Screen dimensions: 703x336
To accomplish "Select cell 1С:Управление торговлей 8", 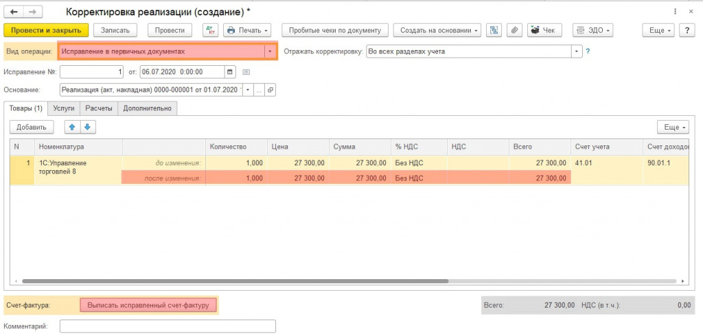I will 78,170.
